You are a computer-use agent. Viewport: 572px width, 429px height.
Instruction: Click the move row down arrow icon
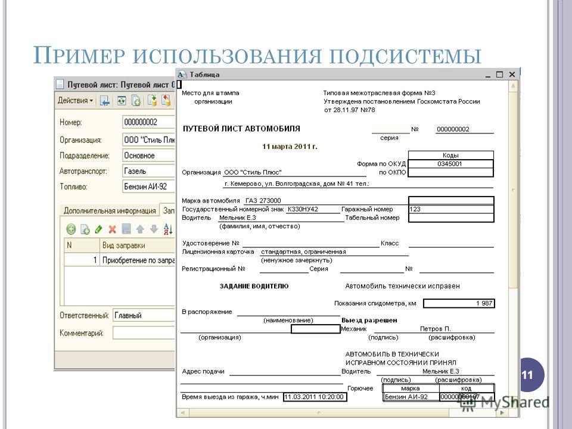tap(154, 229)
